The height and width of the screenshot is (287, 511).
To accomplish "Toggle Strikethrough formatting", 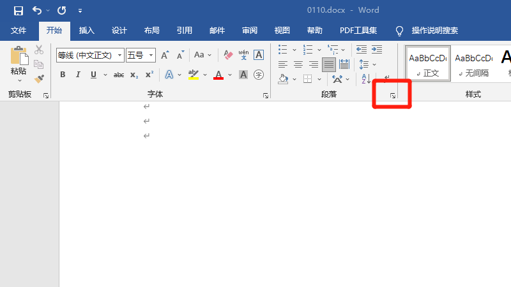I will [x=118, y=75].
